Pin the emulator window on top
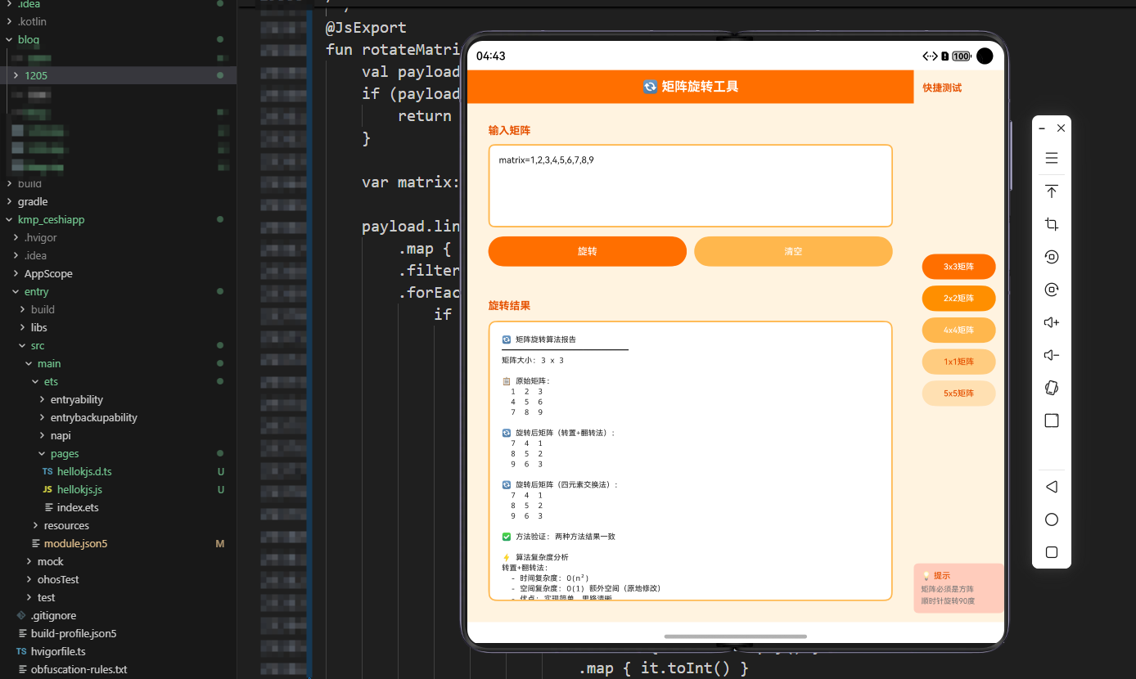Viewport: 1136px width, 679px height. point(1052,191)
